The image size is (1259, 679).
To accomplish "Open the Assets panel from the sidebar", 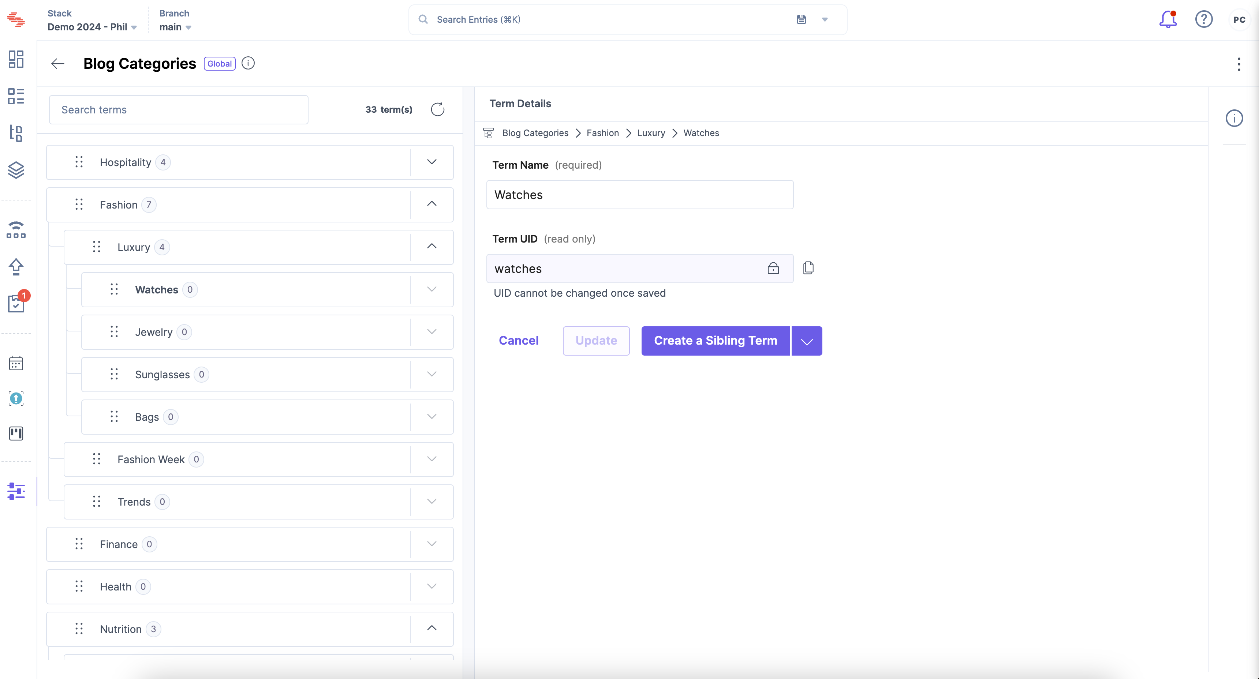I will [16, 170].
